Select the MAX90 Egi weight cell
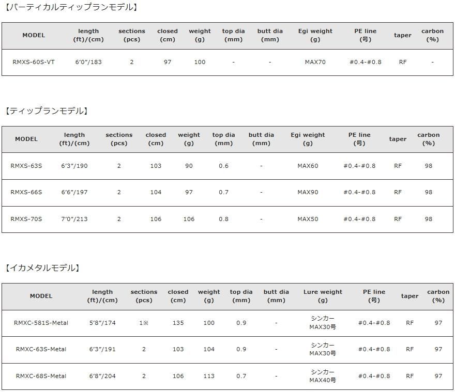455x392 pixels. pos(308,192)
